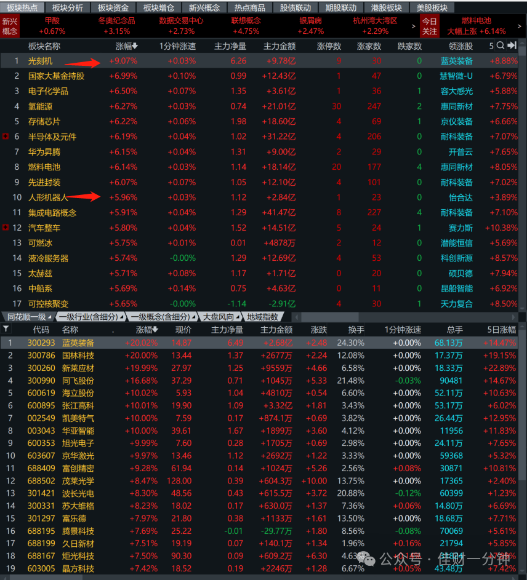
Task: Sort stock list by 5日涨幅 header
Action: pos(502,330)
